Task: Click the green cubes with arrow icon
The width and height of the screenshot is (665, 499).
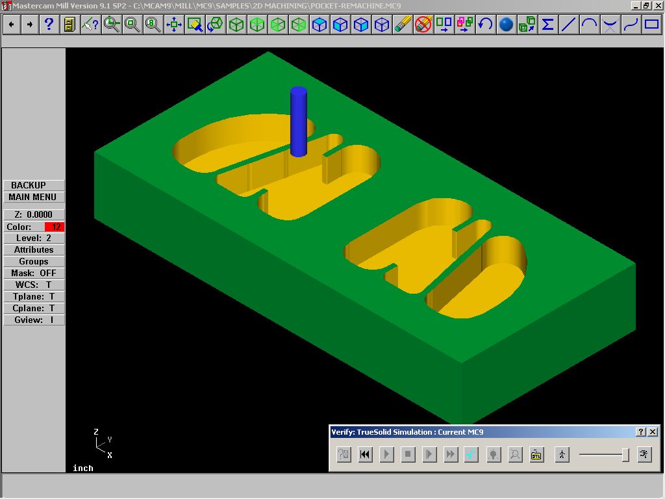Action: 527,25
